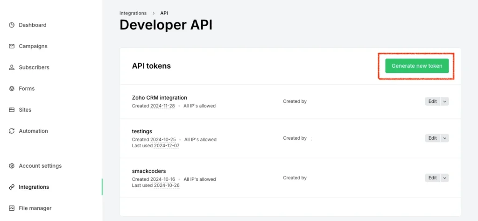Click the Forms layers icon

coord(12,89)
